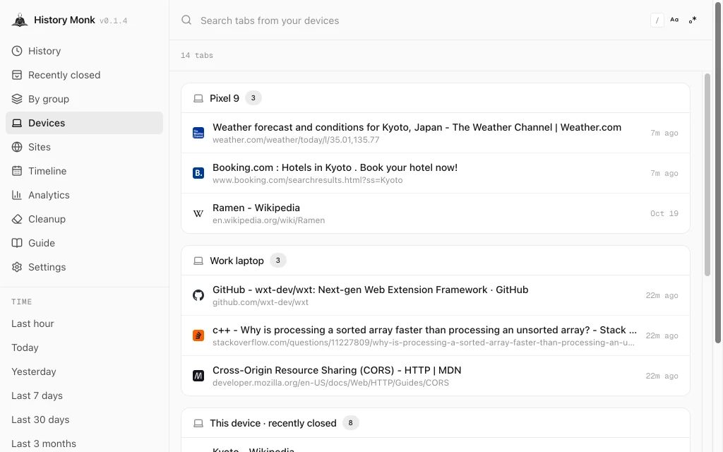Click the Recently closed archive icon
The width and height of the screenshot is (723, 452).
(x=17, y=75)
